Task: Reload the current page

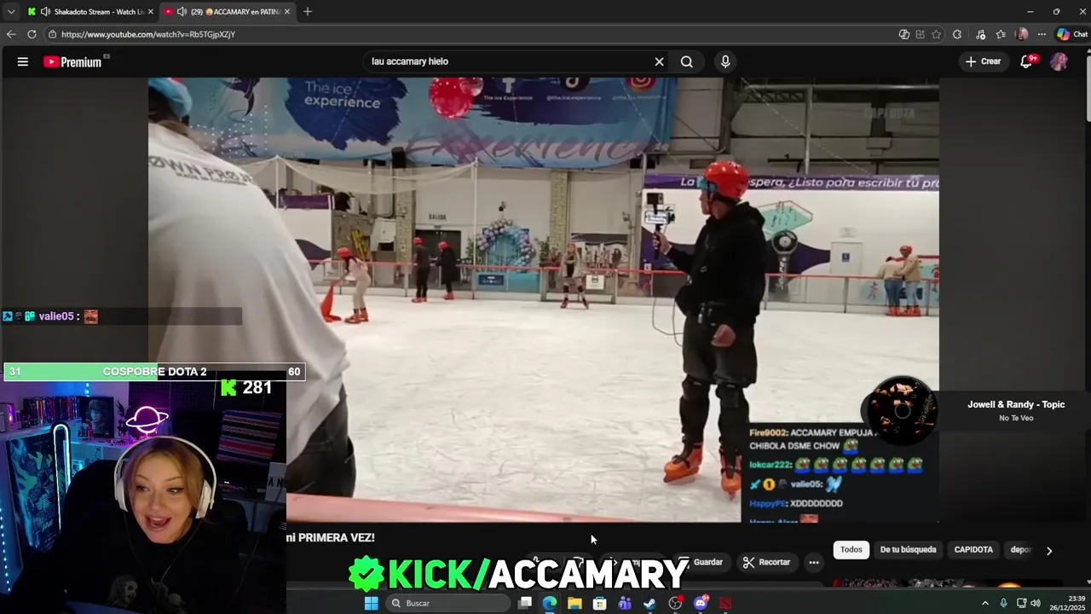Action: click(32, 34)
